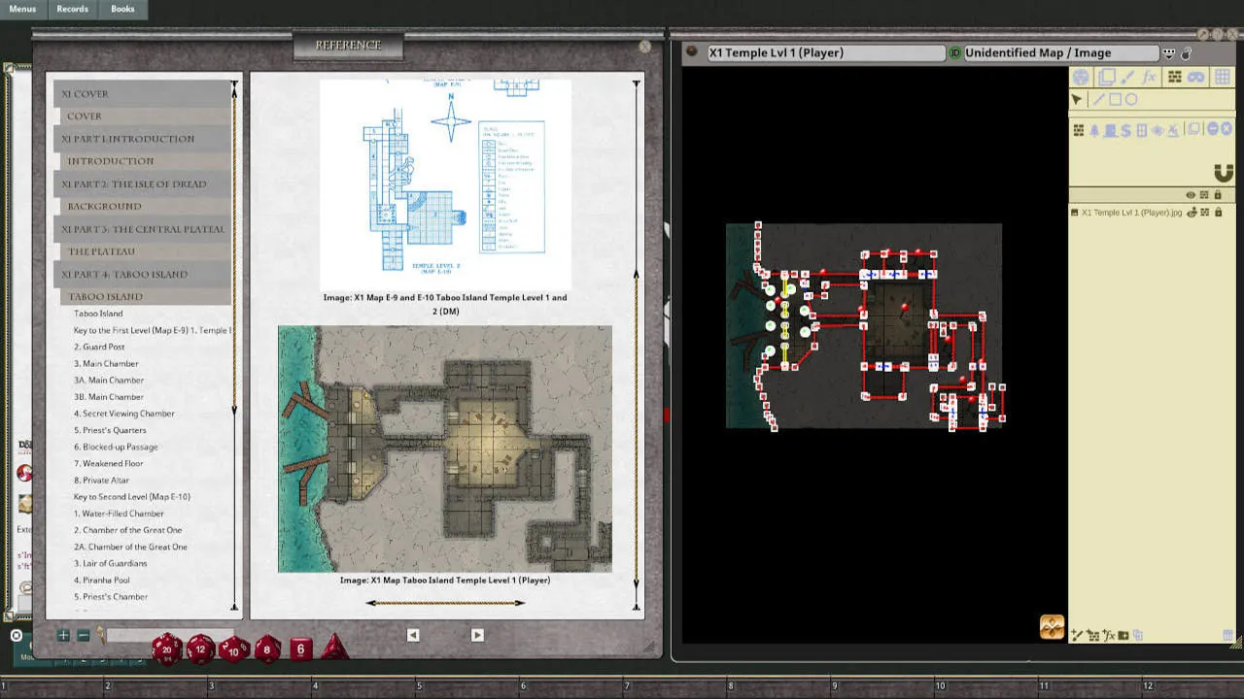Viewport: 1244px width, 699px height.
Task: Toggle the image window lock icon
Action: (x=1186, y=53)
